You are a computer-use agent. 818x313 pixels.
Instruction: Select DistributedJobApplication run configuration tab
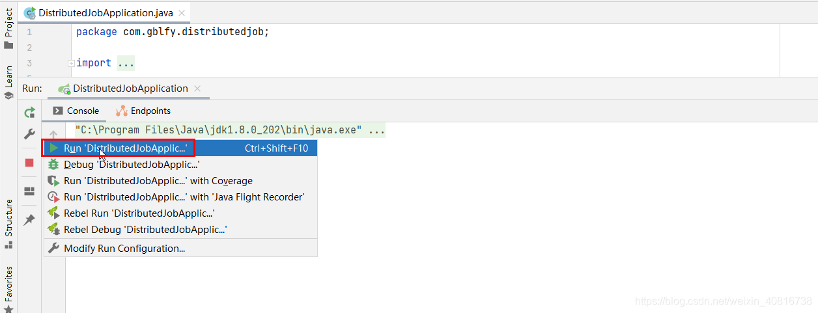click(x=130, y=88)
